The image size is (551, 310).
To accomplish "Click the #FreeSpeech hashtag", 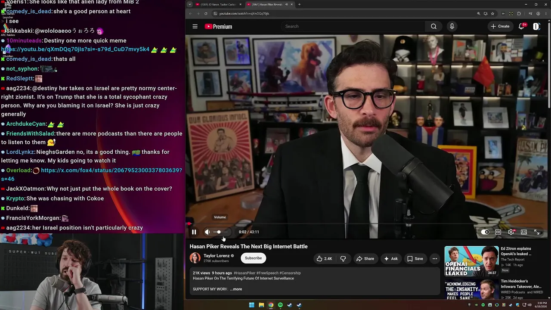I will coord(267,273).
